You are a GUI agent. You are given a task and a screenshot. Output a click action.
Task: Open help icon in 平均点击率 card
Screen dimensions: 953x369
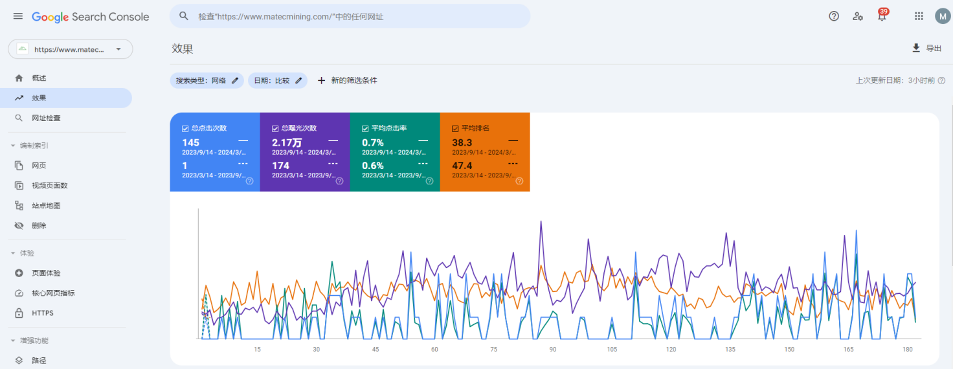[x=429, y=181]
